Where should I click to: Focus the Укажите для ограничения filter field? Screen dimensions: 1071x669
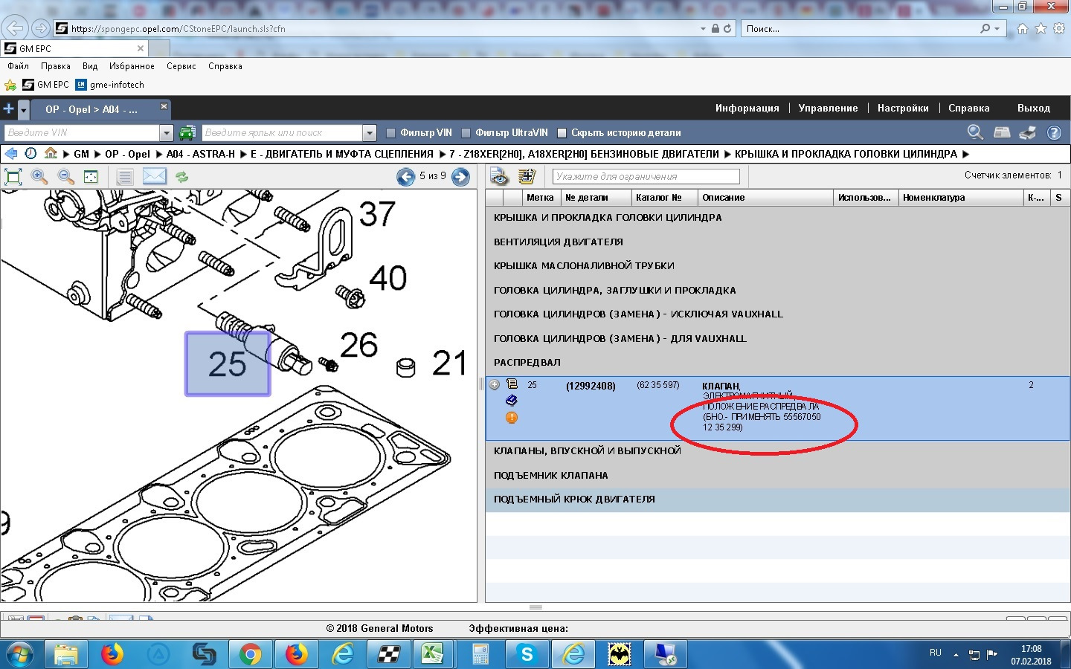click(646, 176)
